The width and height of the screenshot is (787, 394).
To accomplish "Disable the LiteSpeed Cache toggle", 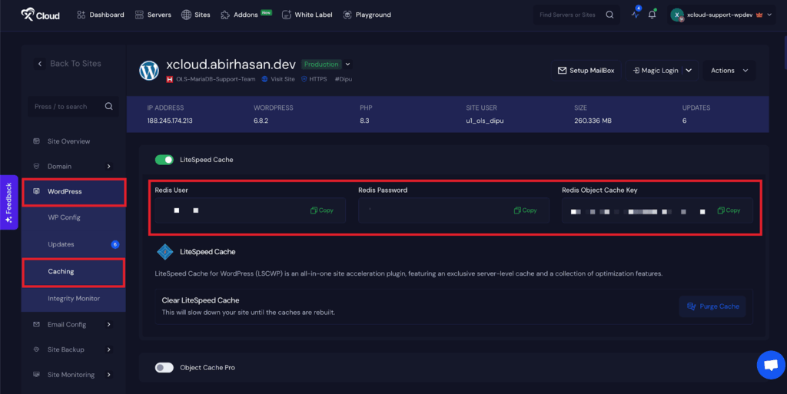I will pyautogui.click(x=164, y=160).
